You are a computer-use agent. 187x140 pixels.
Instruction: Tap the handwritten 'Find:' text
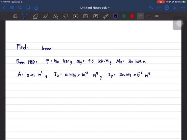[23, 47]
